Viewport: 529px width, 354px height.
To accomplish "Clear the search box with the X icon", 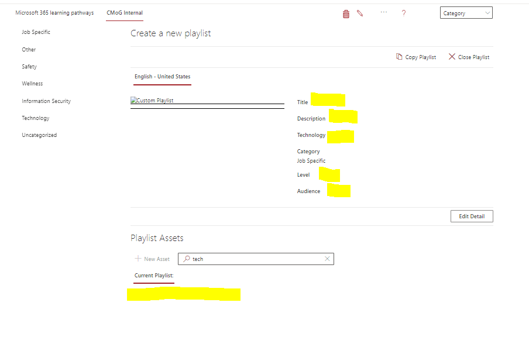I will tap(327, 258).
